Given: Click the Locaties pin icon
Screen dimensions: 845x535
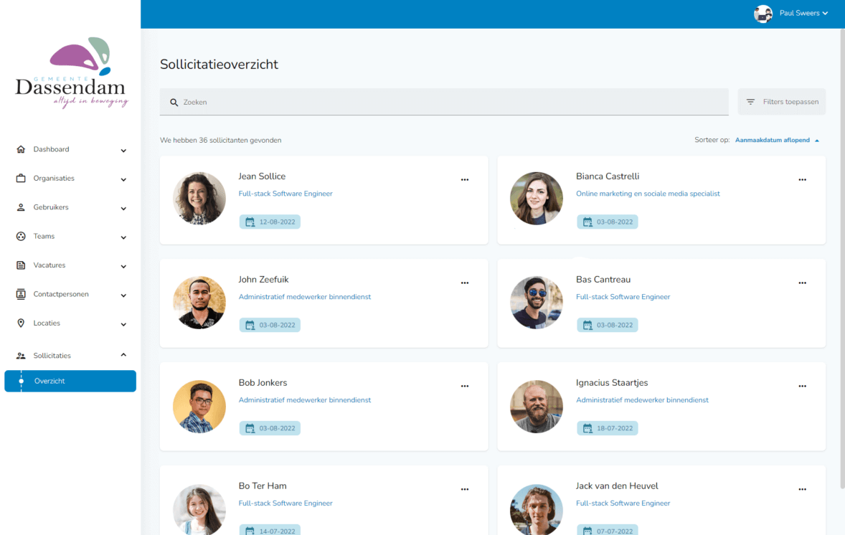Looking at the screenshot, I should pyautogui.click(x=21, y=323).
